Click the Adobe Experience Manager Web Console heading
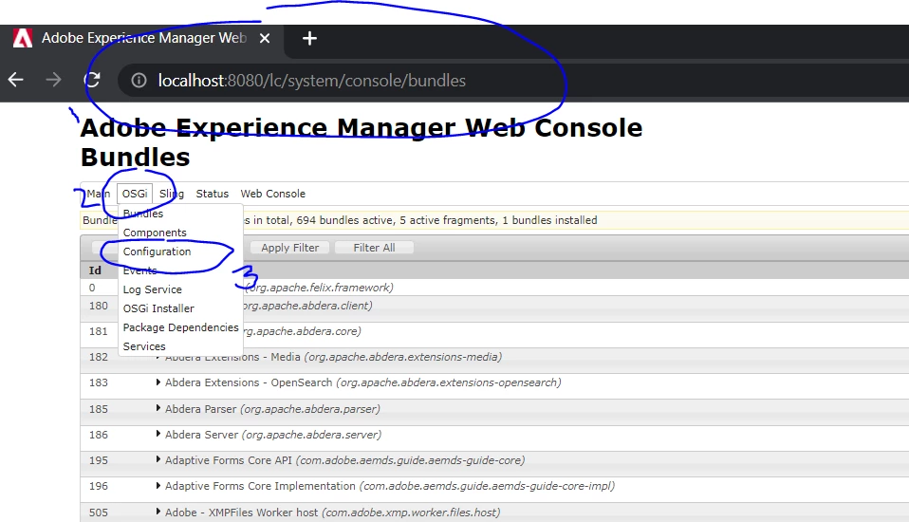The height and width of the screenshot is (522, 909). click(x=362, y=127)
